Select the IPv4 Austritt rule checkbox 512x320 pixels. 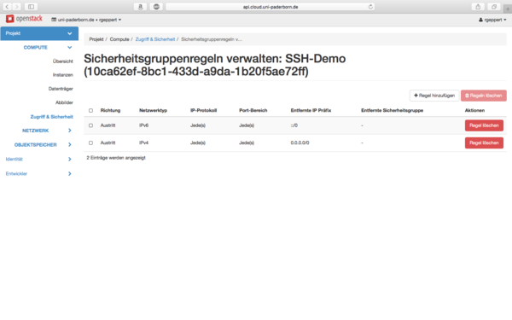click(90, 143)
